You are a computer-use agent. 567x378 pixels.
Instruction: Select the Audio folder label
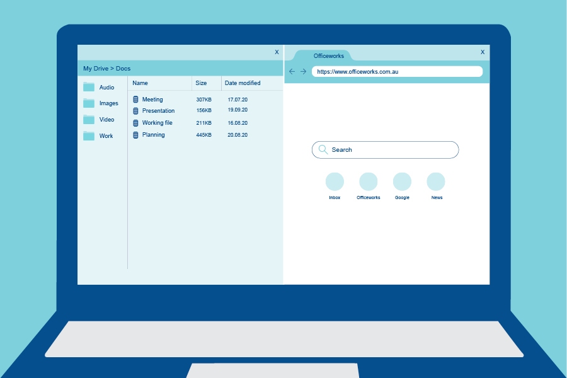click(x=106, y=87)
